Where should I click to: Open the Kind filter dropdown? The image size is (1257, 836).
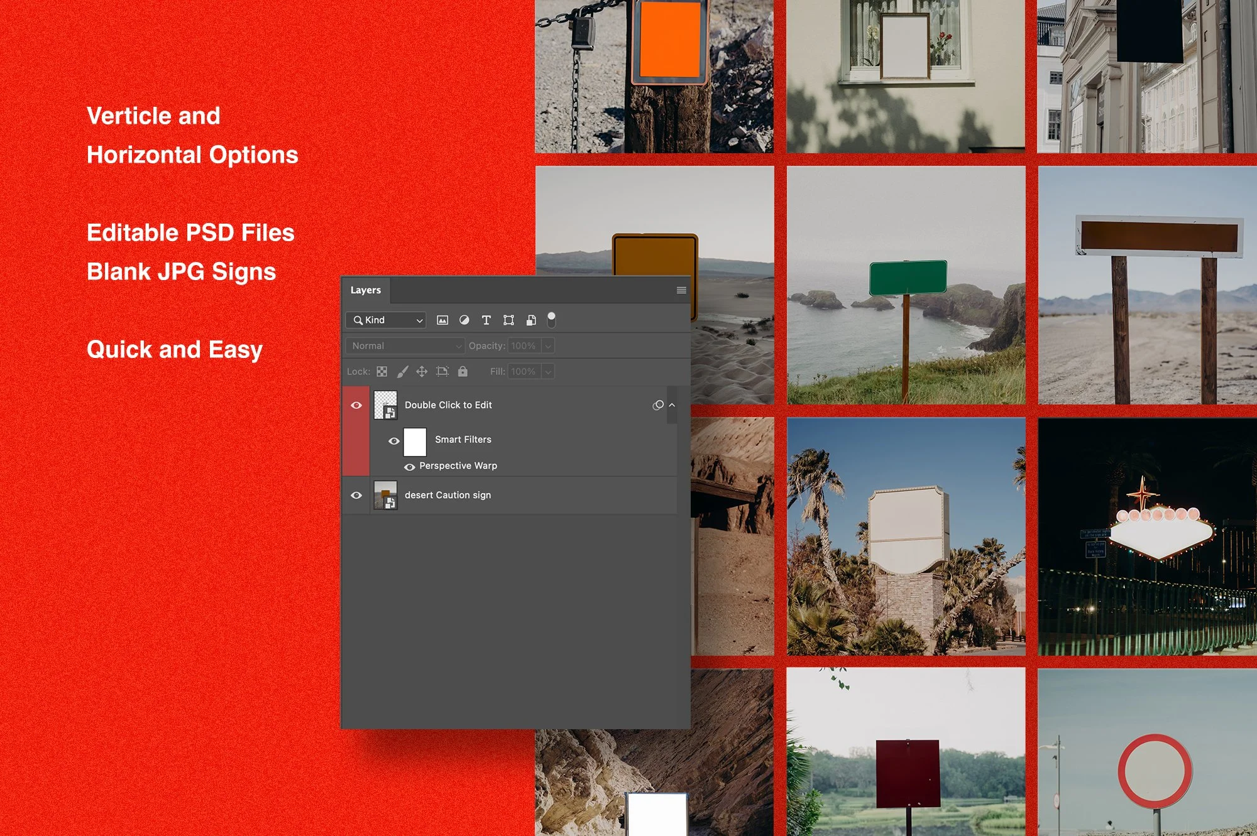386,320
